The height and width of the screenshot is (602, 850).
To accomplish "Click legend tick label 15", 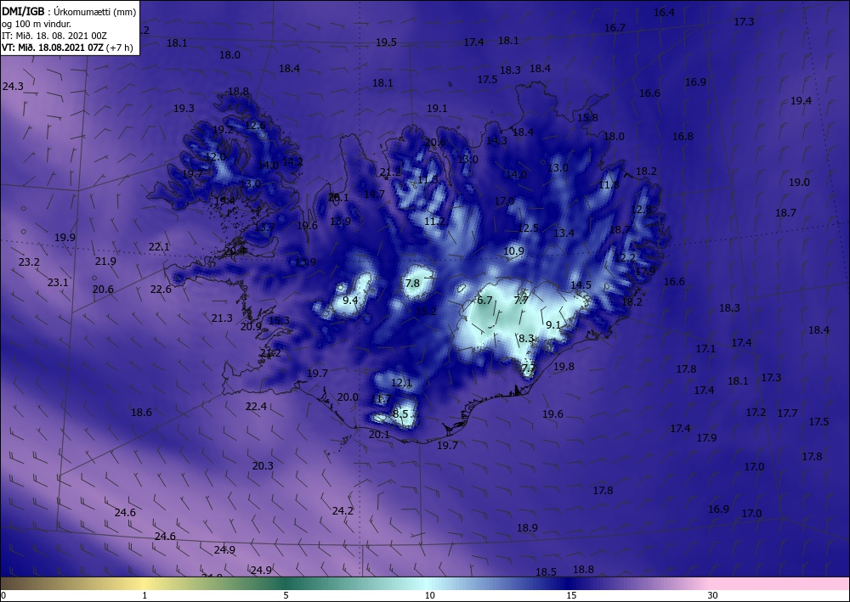I will (571, 595).
